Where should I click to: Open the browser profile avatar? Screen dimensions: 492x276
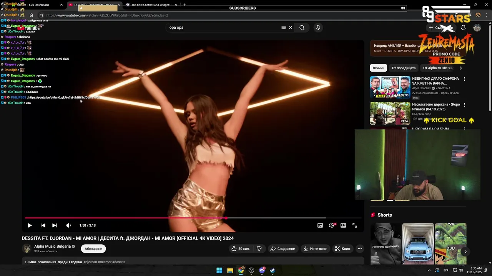click(478, 15)
